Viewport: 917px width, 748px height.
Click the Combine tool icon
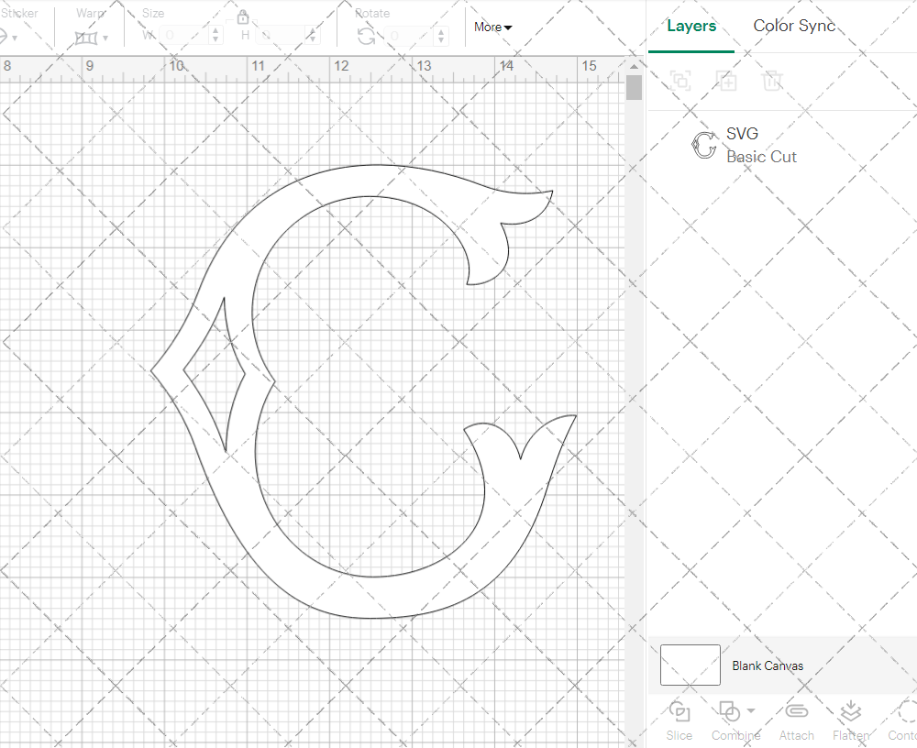coord(729,711)
